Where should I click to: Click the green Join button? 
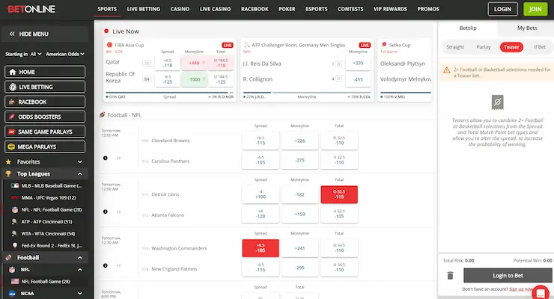point(535,9)
